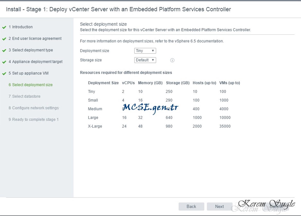Open the Deployment size dropdown showing Tiny
The width and height of the screenshot is (301, 216).
[145, 51]
